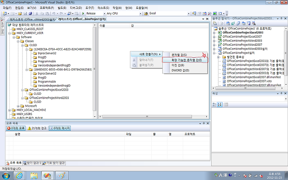288x180 pixels.
Task: Choose 문자열 값(S) from the submenu
Action: pyautogui.click(x=185, y=55)
